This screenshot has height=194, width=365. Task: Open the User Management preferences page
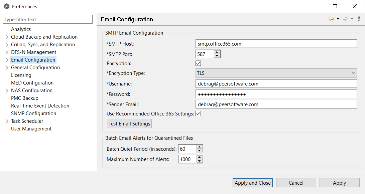31,129
